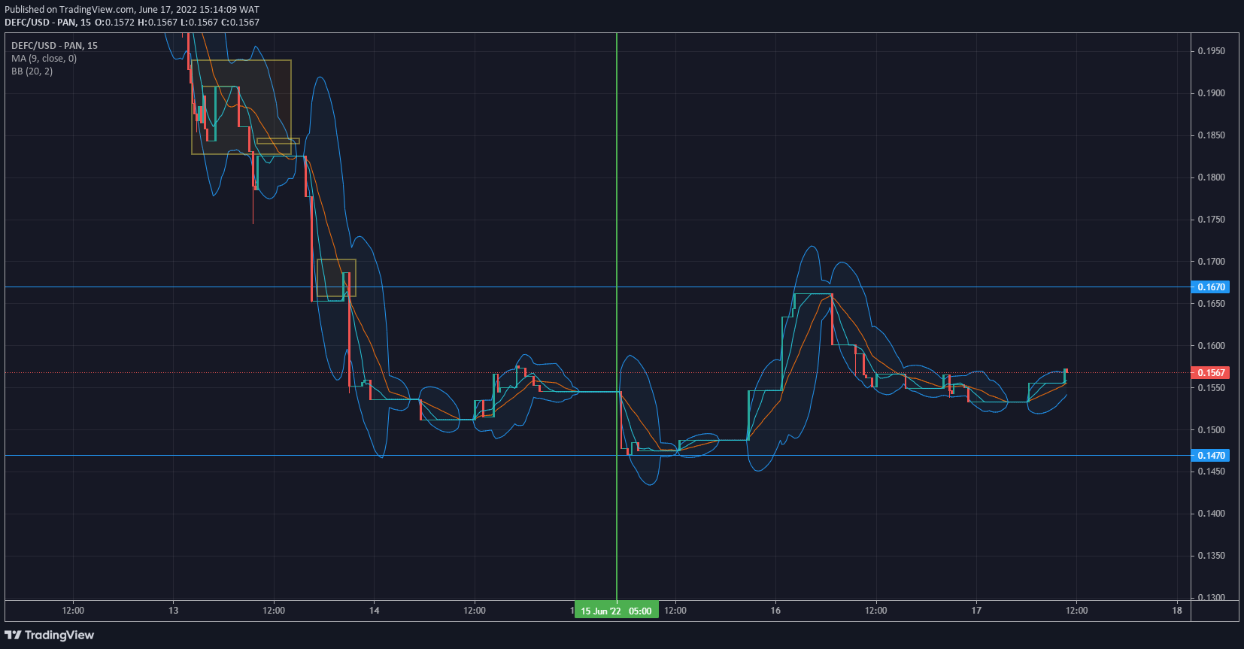Click the 12:00 label between dates 17 and 18
This screenshot has width=1244, height=649.
pyautogui.click(x=1077, y=611)
